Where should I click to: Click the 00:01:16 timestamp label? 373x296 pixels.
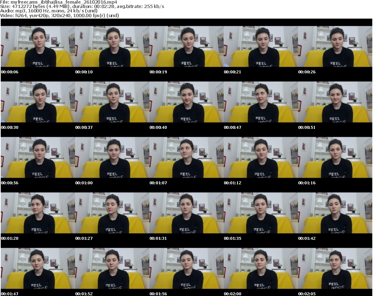click(307, 183)
